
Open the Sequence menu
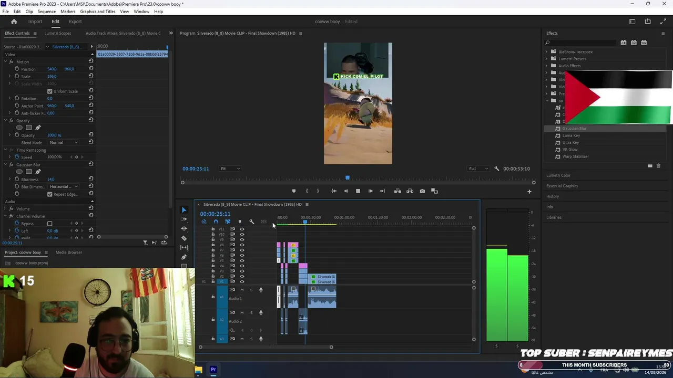(47, 12)
